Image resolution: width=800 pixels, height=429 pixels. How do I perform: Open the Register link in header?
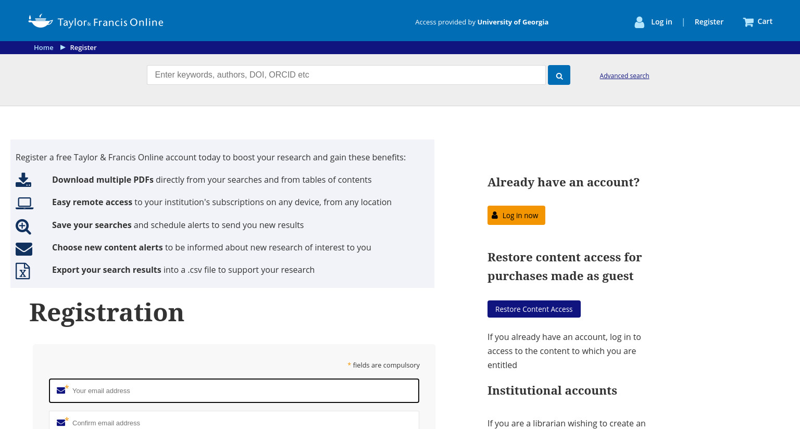pyautogui.click(x=709, y=22)
